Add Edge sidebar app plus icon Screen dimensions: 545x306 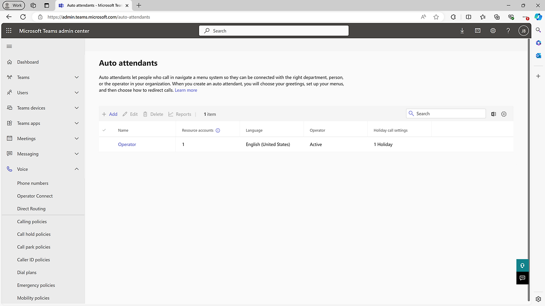pos(538,76)
